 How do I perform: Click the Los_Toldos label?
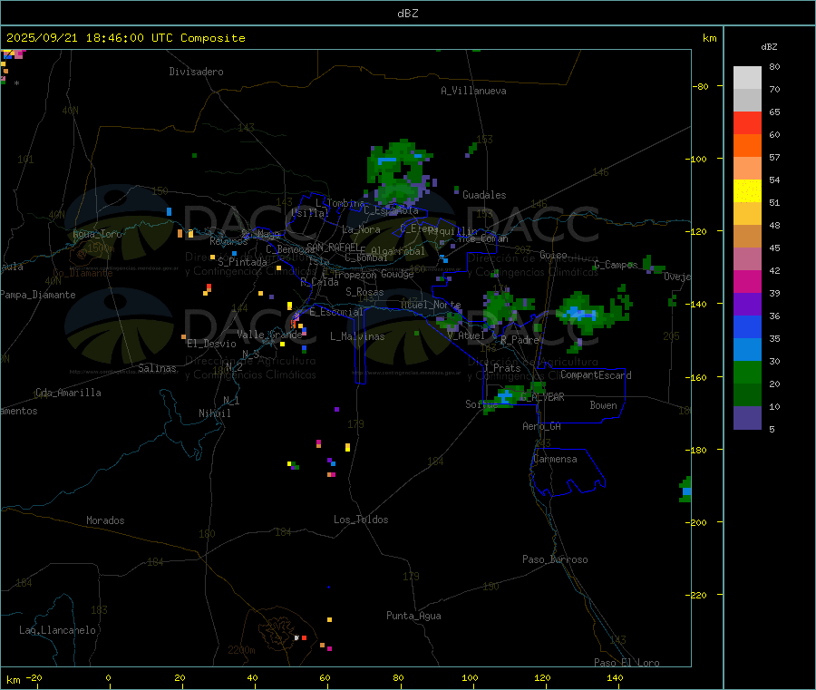coord(361,520)
